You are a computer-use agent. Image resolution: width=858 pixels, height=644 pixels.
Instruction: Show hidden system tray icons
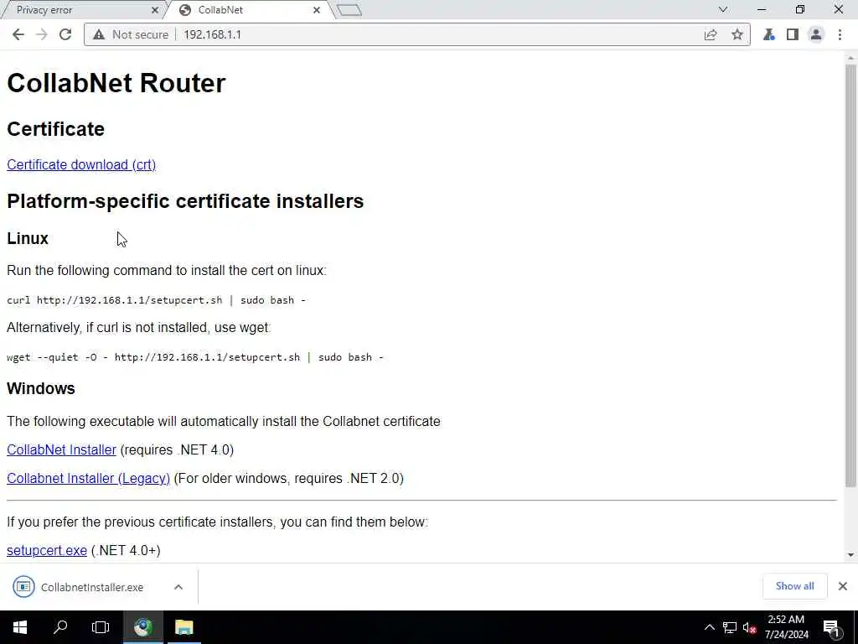click(709, 627)
